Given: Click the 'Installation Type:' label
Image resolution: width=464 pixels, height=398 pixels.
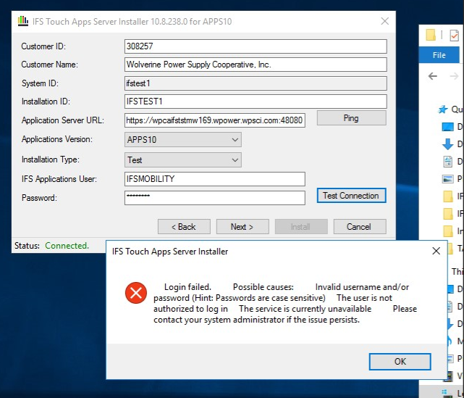Looking at the screenshot, I should tap(50, 159).
